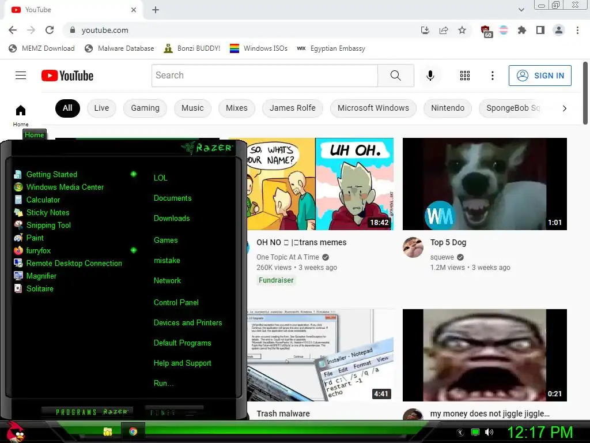The height and width of the screenshot is (443, 590).
Task: Click the YouTube logo
Action: [x=67, y=76]
